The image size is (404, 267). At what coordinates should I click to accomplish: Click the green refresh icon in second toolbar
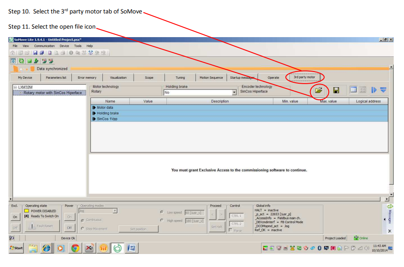click(x=21, y=61)
